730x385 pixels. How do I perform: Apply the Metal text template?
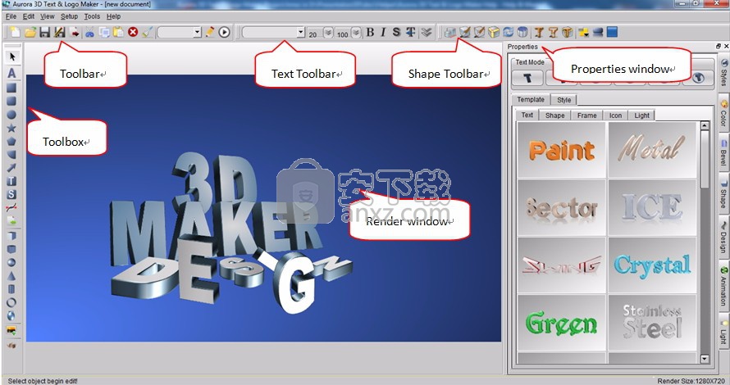click(x=652, y=150)
